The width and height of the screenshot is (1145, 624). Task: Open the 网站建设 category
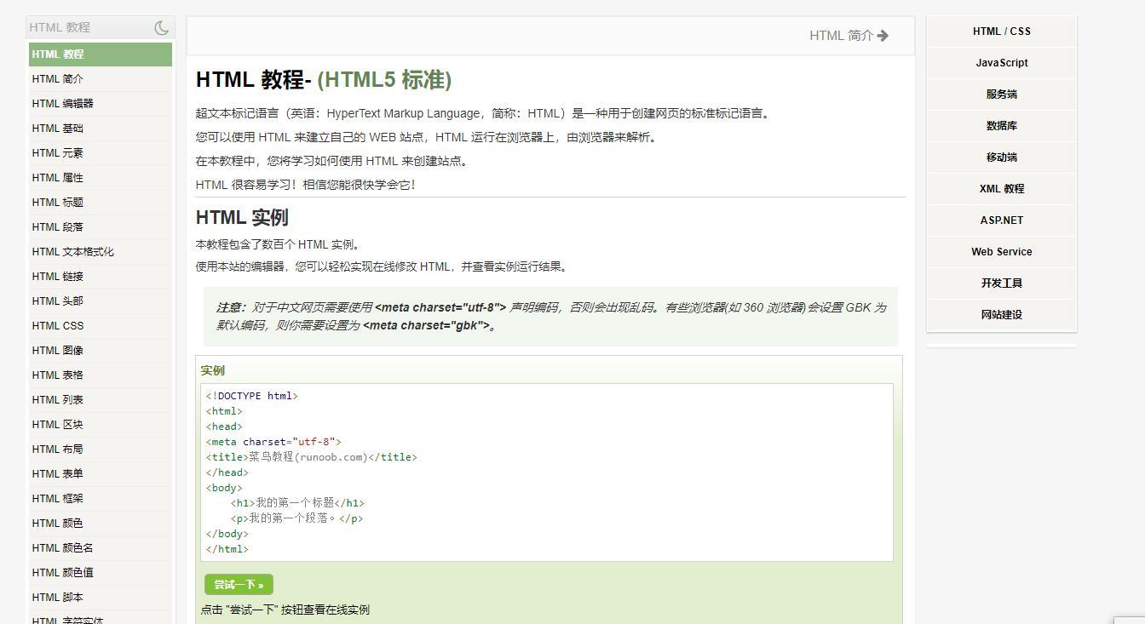click(x=1002, y=315)
